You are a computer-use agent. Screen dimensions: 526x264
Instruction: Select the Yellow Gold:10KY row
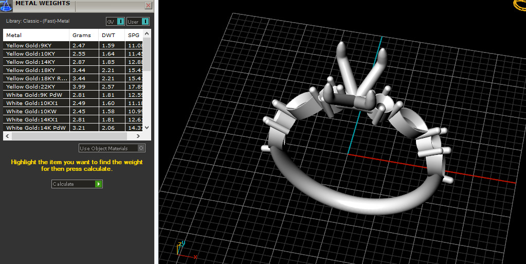tap(73, 54)
